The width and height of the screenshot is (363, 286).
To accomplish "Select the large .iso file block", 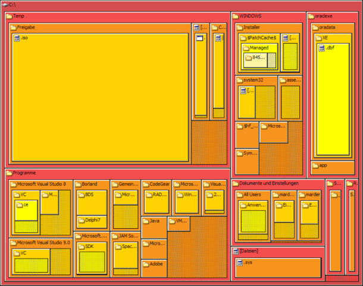I will point(100,97).
